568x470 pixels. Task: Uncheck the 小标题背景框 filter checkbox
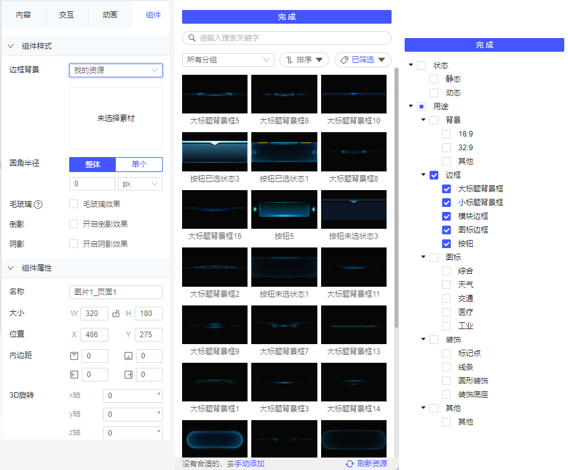(446, 203)
